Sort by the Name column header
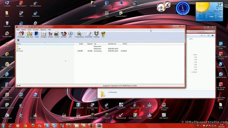The height and width of the screenshot is (128, 228). pyautogui.click(x=45, y=44)
